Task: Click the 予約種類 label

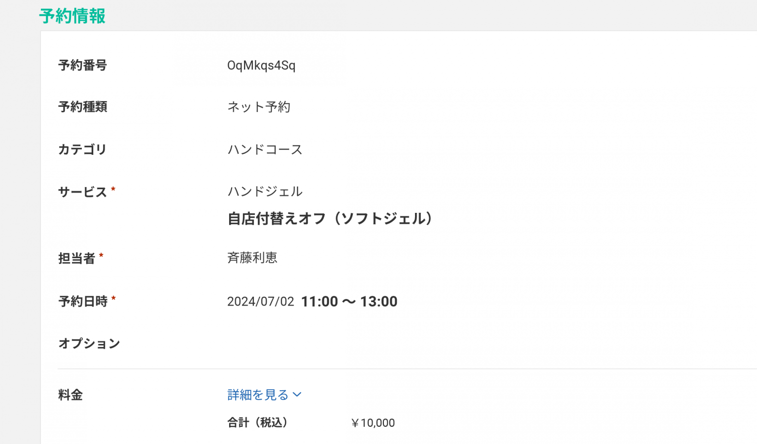Action: click(82, 107)
